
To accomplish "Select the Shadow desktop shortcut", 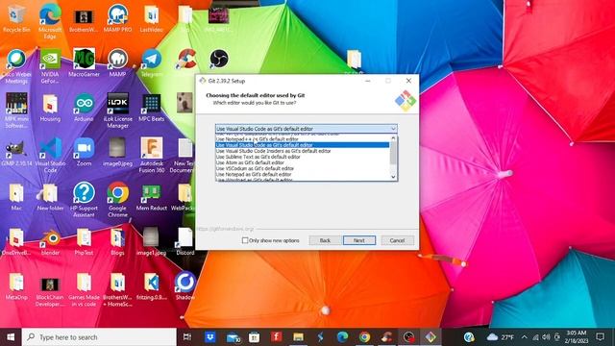I will (x=185, y=286).
